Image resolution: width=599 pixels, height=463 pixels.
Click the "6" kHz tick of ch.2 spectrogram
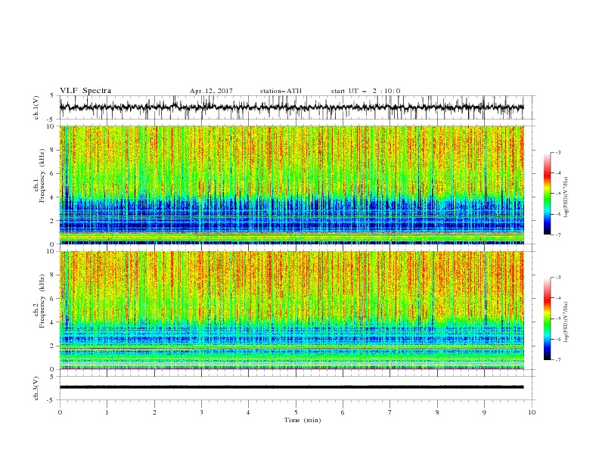54,299
